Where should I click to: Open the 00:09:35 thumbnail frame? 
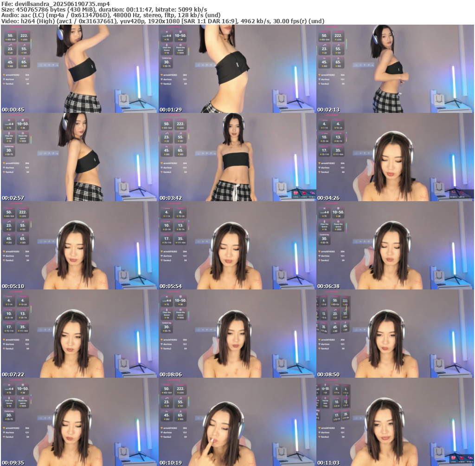(x=79, y=422)
